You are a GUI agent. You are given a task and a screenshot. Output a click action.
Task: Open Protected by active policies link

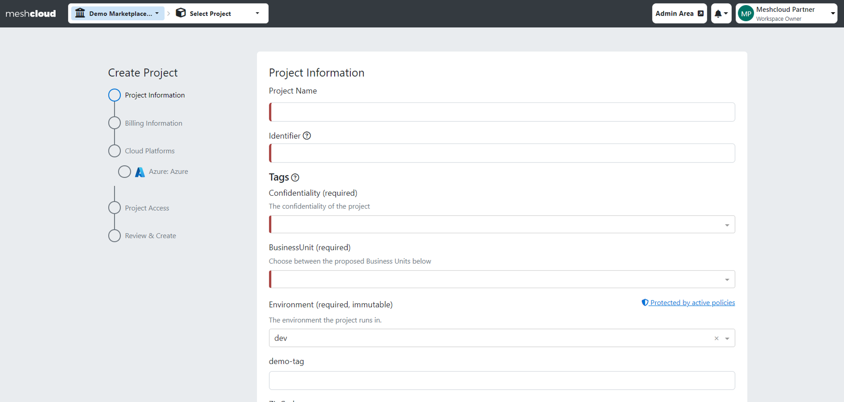pos(688,302)
